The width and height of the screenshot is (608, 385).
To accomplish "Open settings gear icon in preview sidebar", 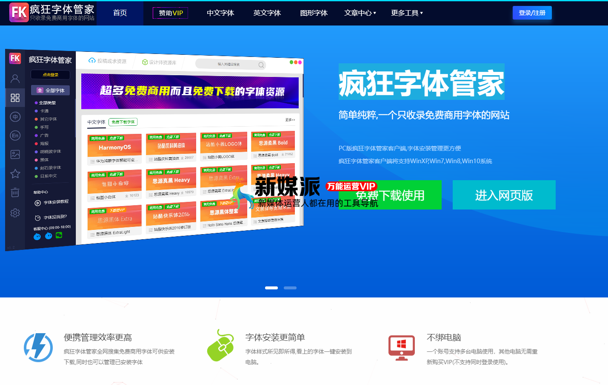I will (15, 213).
